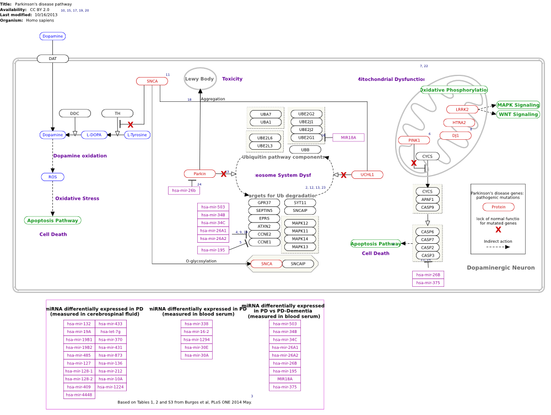
Task: Select the LRRK2 gene node
Action: pyautogui.click(x=462, y=110)
